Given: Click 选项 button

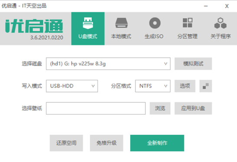Looking at the screenshot, I should 185,86.
